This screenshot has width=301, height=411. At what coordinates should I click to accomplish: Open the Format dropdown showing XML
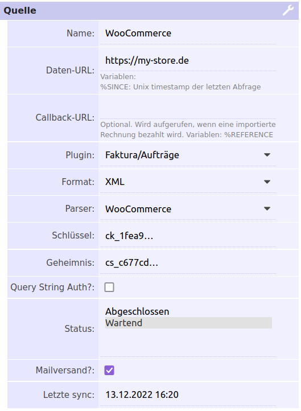tap(188, 182)
